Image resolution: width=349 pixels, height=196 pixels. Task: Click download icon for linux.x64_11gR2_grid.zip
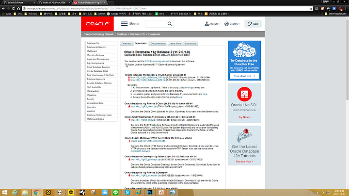(x=129, y=120)
